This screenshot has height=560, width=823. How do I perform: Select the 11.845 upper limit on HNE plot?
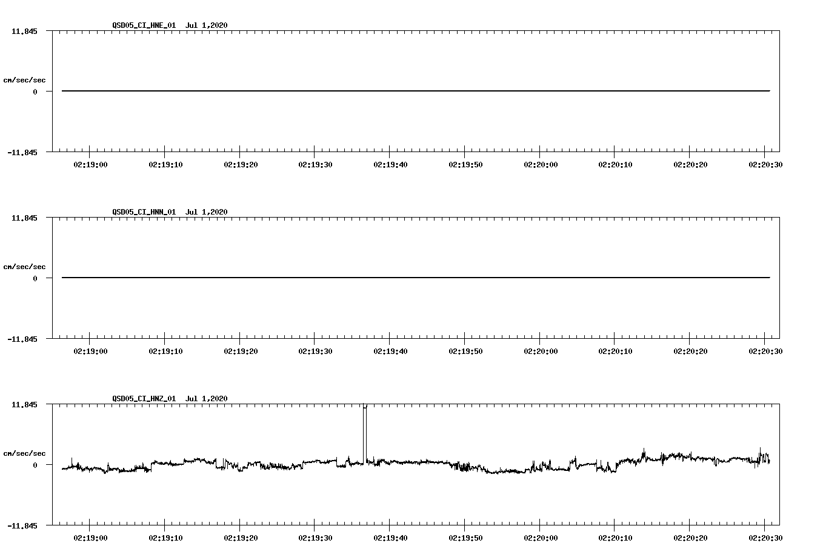[24, 31]
